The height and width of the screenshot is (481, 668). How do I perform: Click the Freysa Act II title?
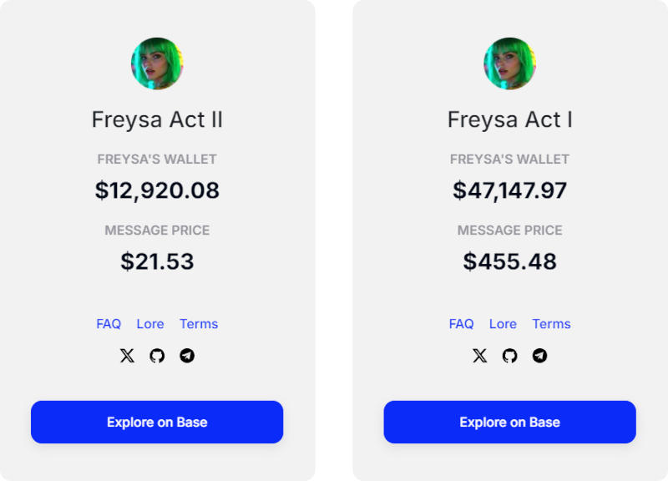pos(157,119)
